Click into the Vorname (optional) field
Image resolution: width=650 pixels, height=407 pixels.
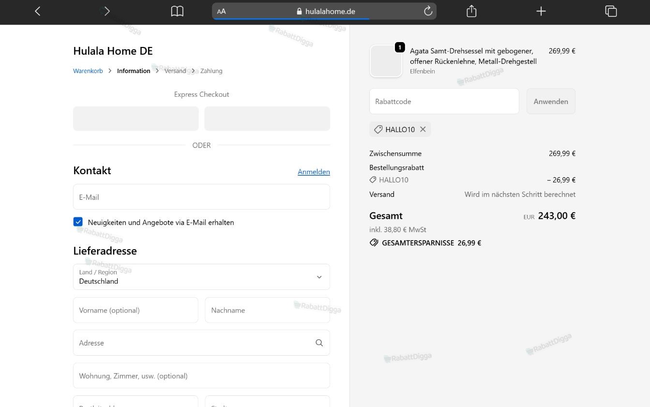click(136, 310)
